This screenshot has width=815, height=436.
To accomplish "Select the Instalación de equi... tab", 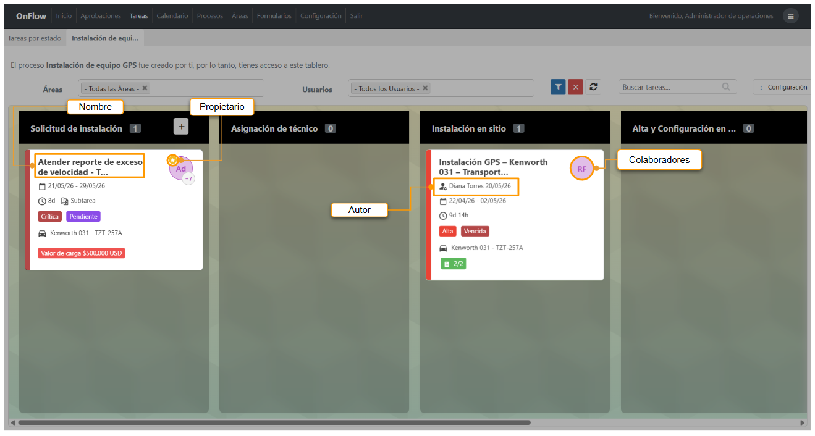I will pos(105,38).
